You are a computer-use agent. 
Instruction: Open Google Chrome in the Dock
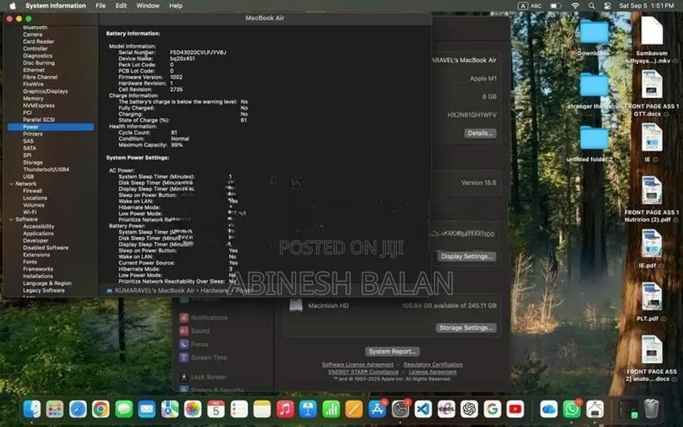click(x=100, y=409)
